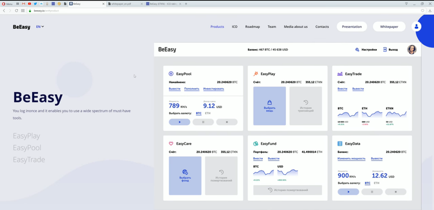
Task: Select EasyTrade in left product list
Action: coord(29,160)
